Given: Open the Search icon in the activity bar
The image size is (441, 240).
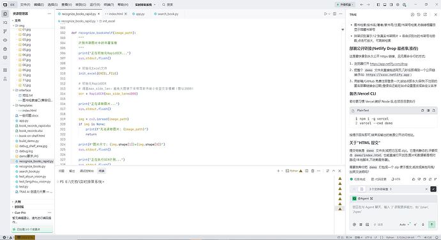Looking at the screenshot, I should coord(5,22).
